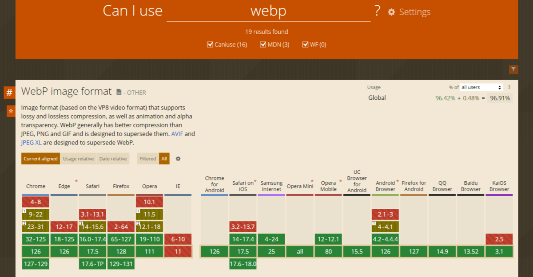Viewport: 533px width, 277px height.
Task: Click Edge 18-125 cell
Action: [64, 239]
